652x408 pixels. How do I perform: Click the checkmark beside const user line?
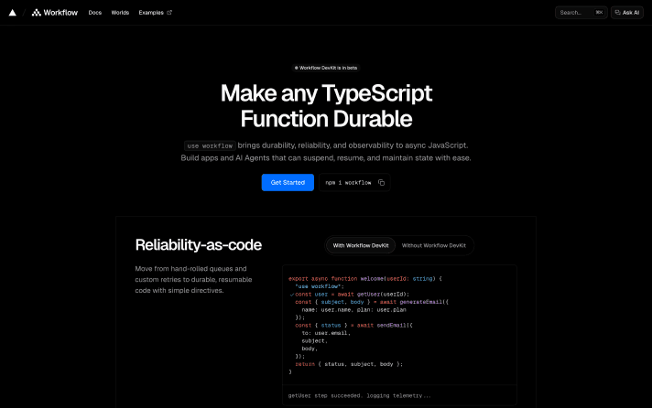pyautogui.click(x=292, y=295)
